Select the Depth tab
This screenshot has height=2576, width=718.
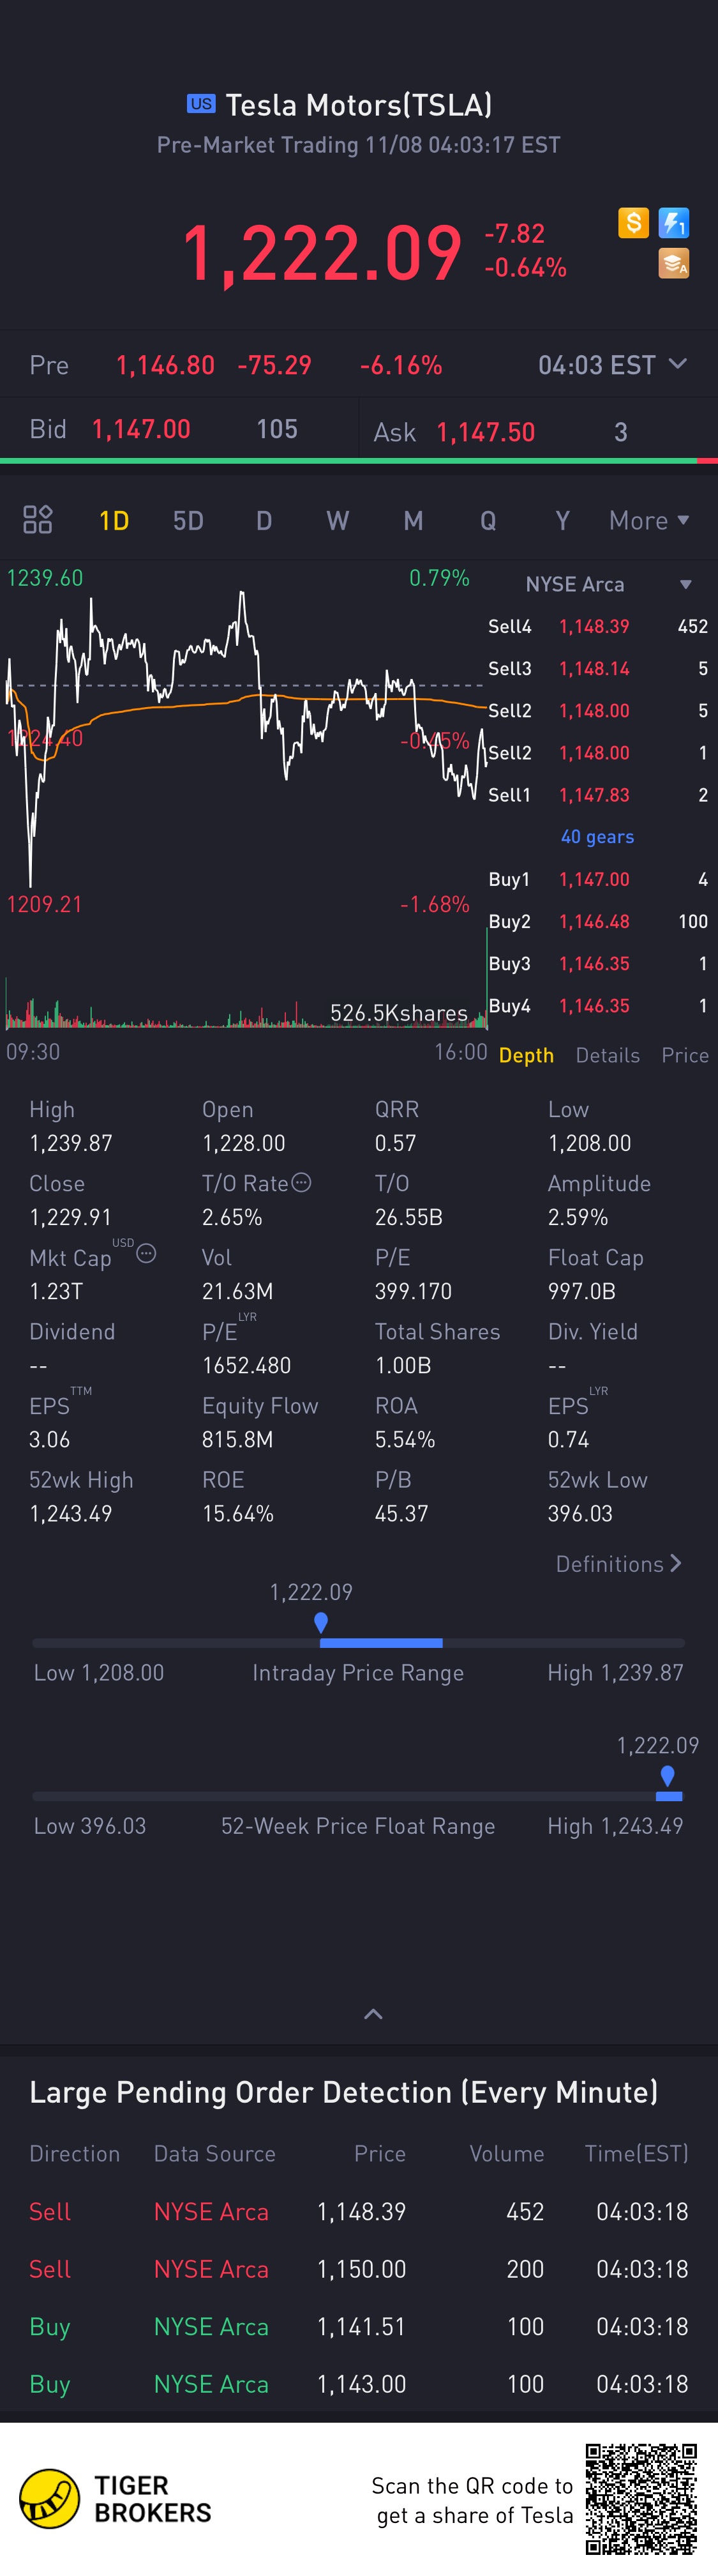tap(527, 1055)
